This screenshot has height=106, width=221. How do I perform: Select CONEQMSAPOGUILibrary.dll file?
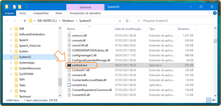90,50
